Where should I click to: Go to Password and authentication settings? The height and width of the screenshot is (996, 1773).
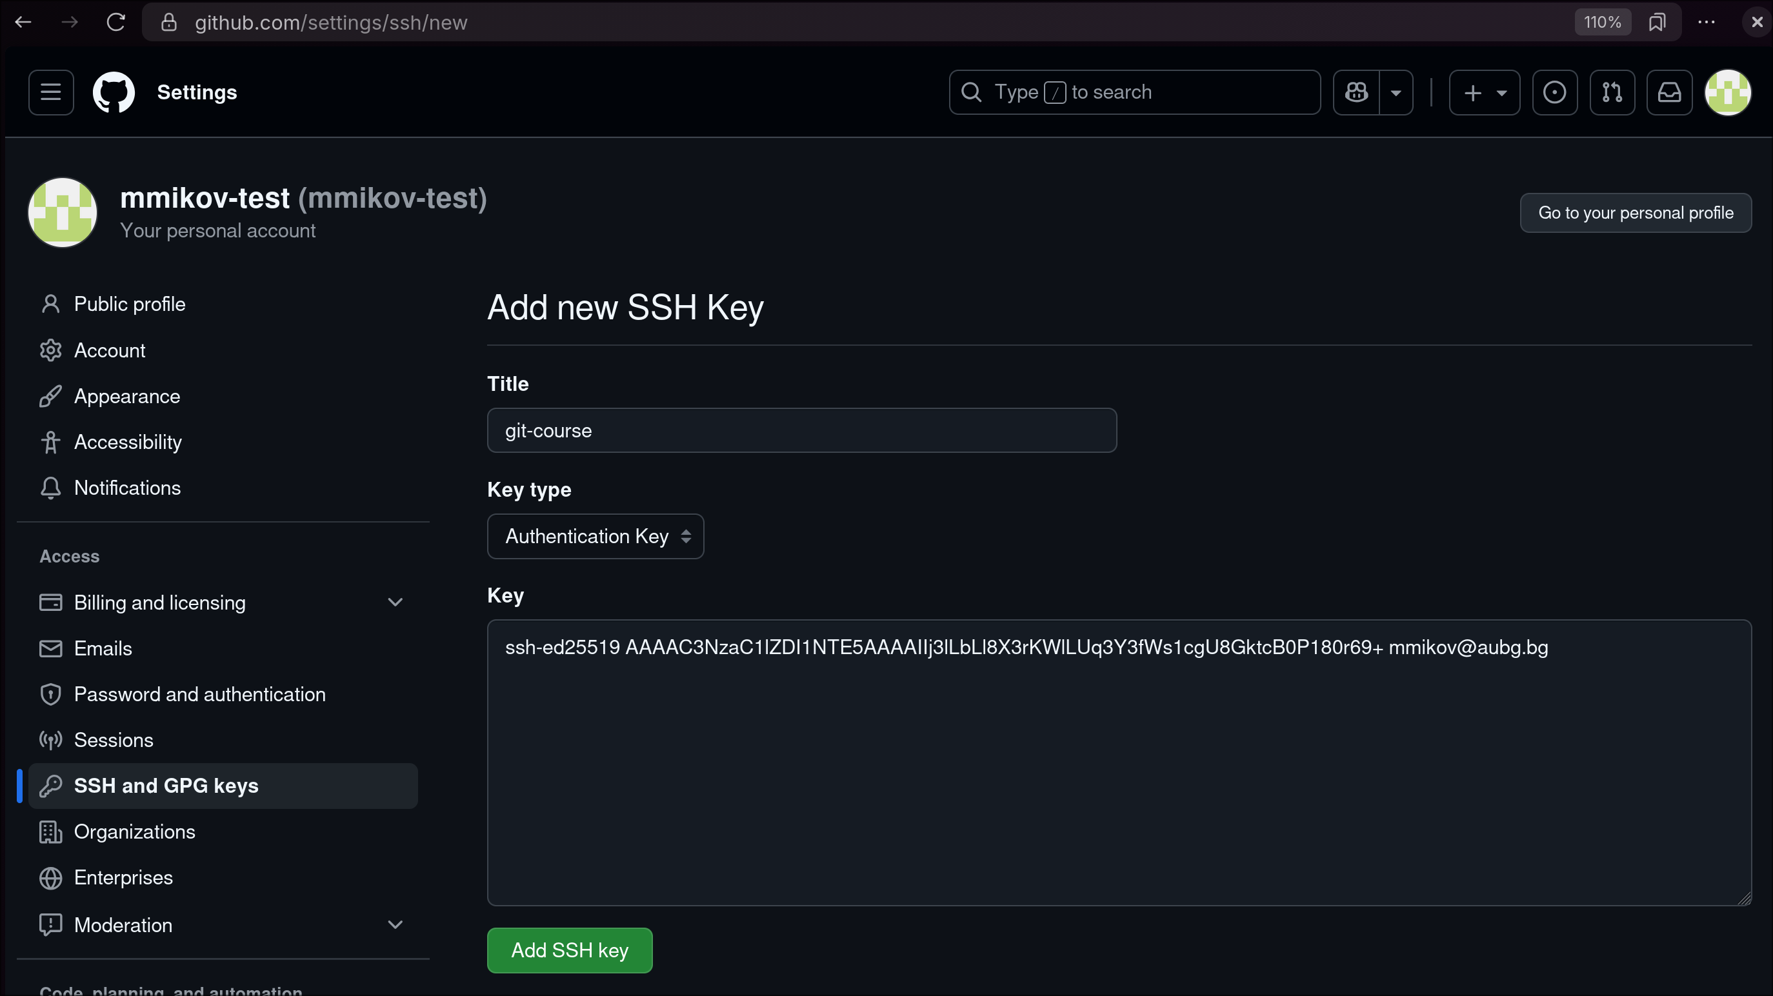[199, 694]
